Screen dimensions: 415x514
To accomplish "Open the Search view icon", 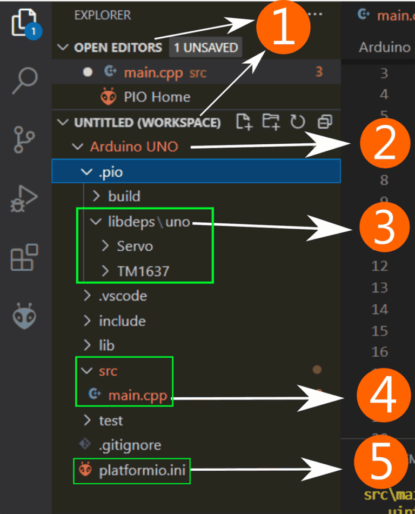I will coord(25,81).
